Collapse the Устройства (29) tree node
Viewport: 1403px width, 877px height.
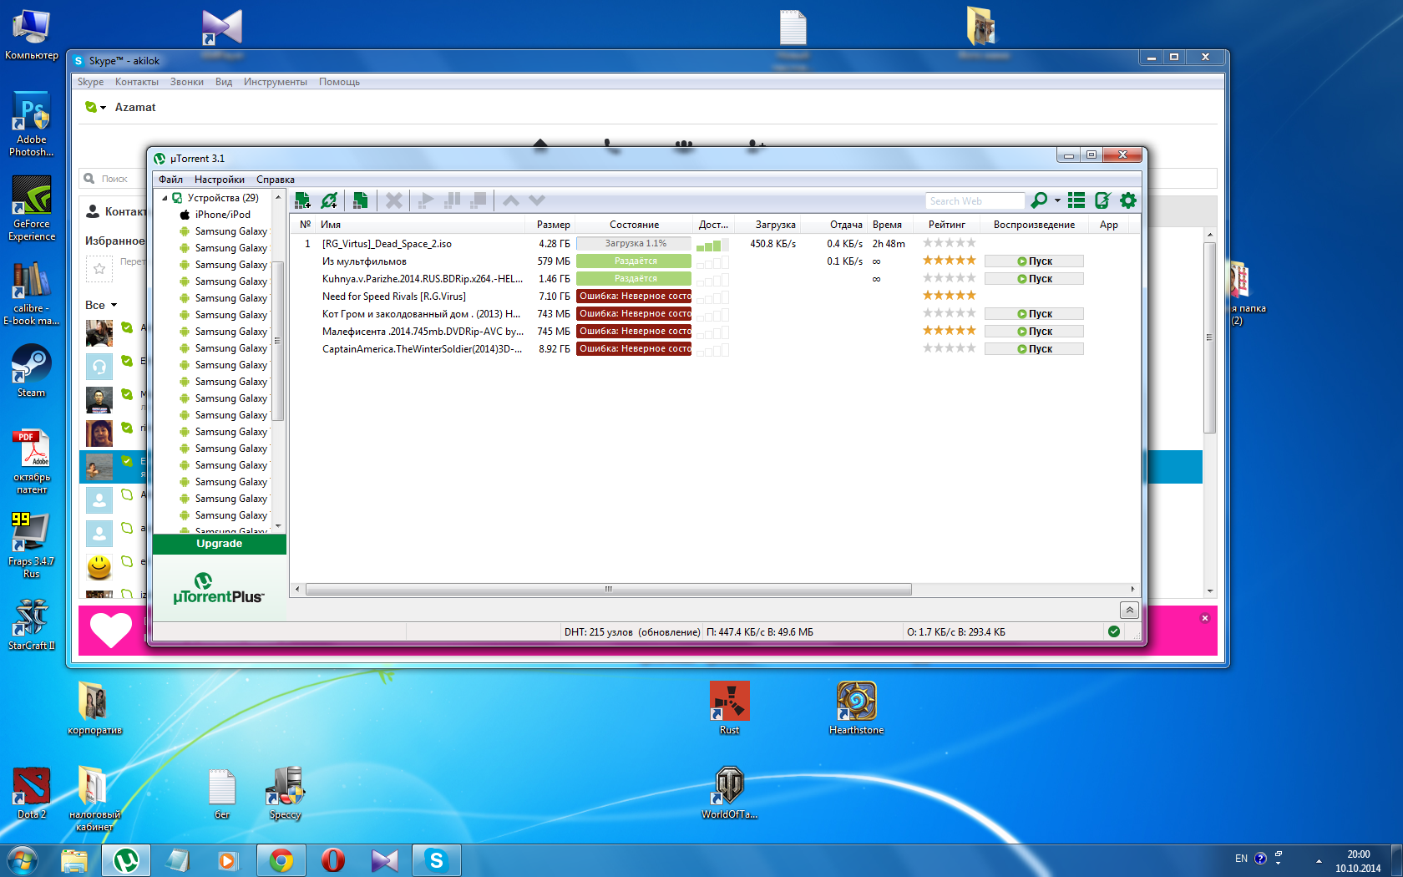(165, 198)
